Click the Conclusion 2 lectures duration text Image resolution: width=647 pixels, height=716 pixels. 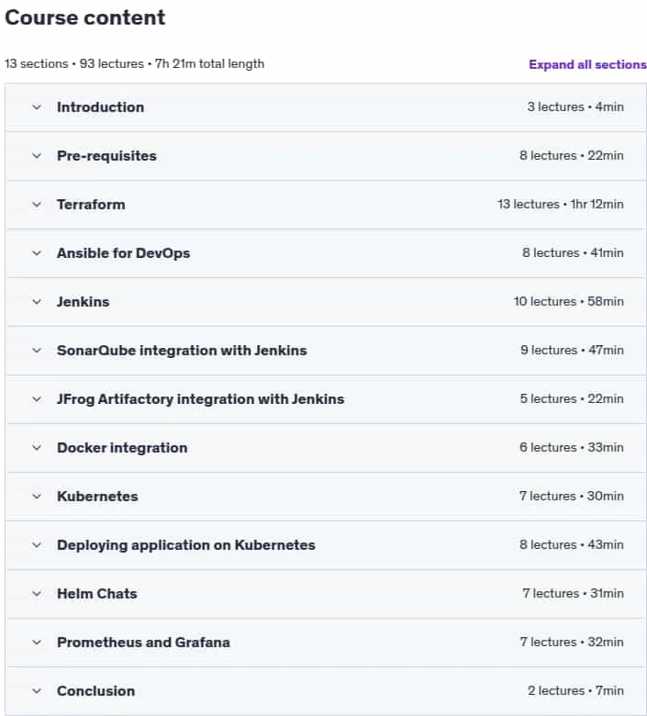coord(575,691)
